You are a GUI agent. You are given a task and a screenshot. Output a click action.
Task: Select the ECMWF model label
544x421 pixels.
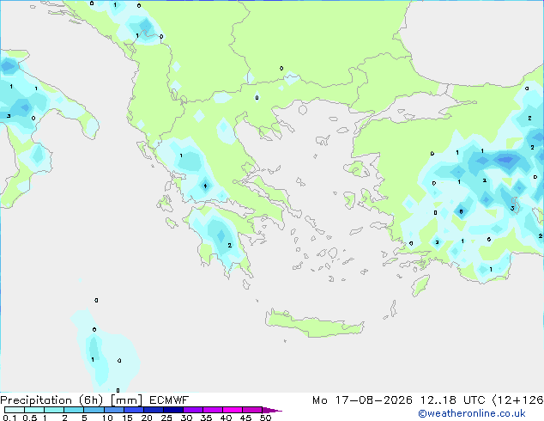(169, 400)
